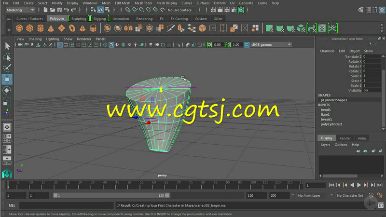Expand the bend1 input node
This screenshot has height=217, width=386.
325,110
